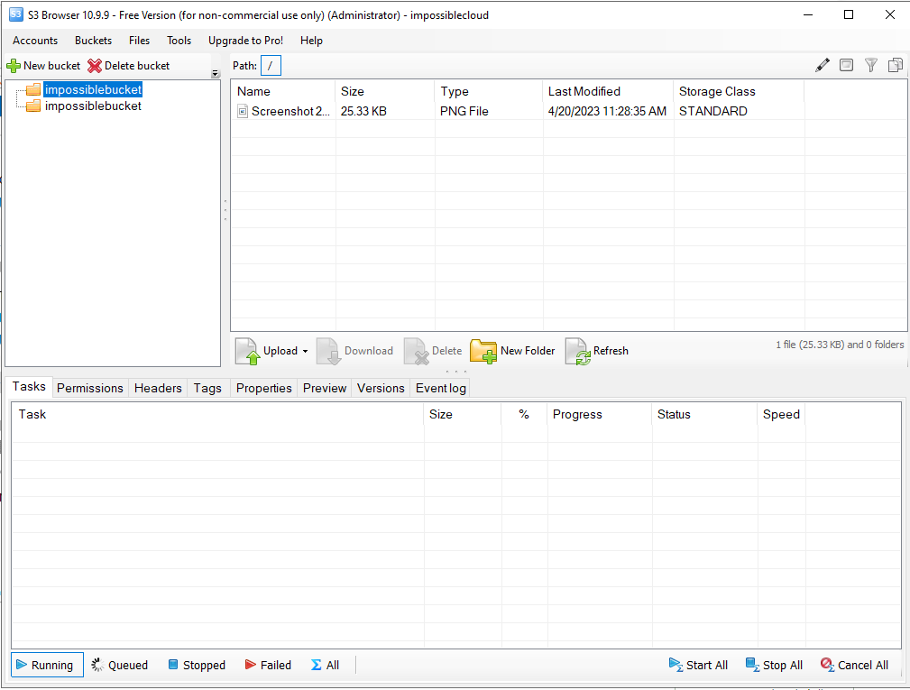Click the pencil edit path icon
Viewport: 910px width, 690px height.
click(823, 65)
